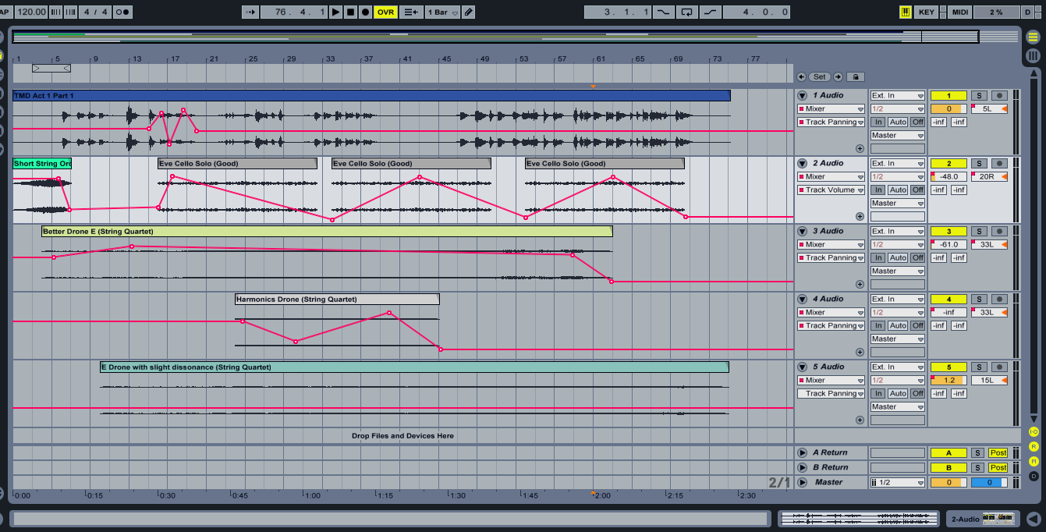
Task: Arm track 1 Audio for recording
Action: tap(999, 95)
